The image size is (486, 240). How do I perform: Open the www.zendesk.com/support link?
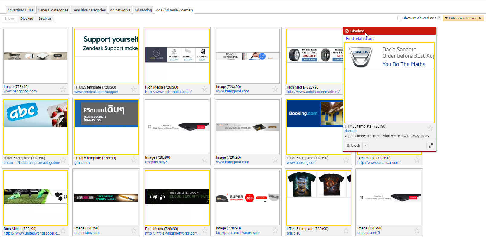[96, 92]
